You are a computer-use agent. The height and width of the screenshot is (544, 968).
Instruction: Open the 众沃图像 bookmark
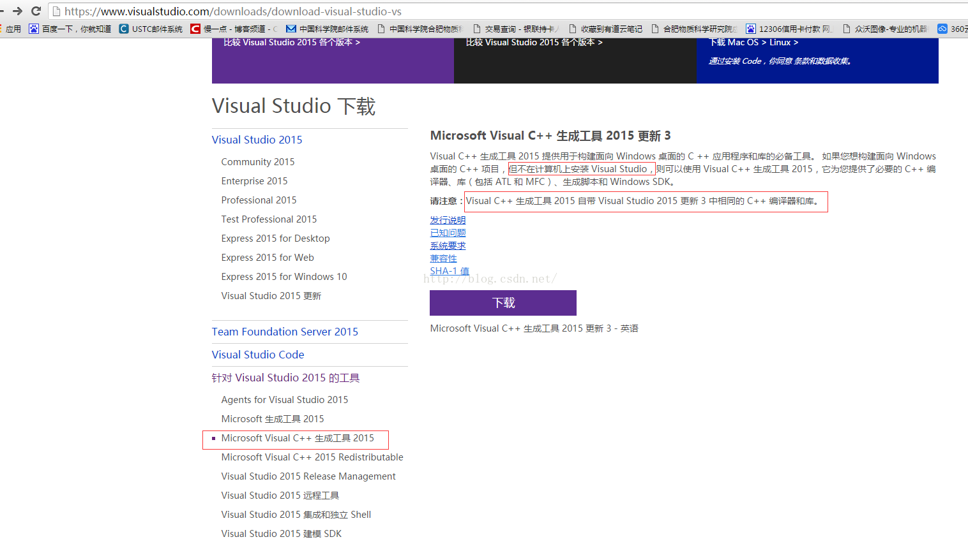[885, 29]
